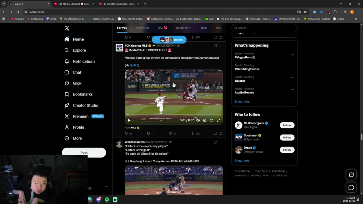Open Notifications in the sidebar

tap(80, 61)
